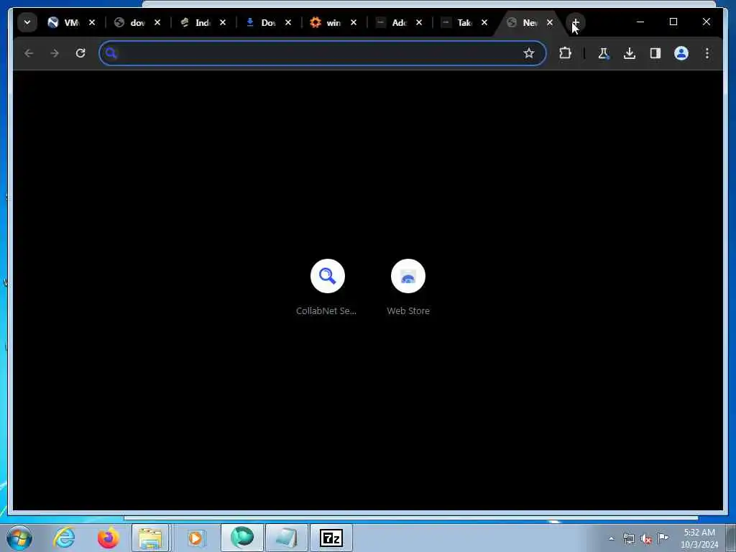Image resolution: width=736 pixels, height=552 pixels.
Task: Close the current New Tab
Action: point(550,22)
